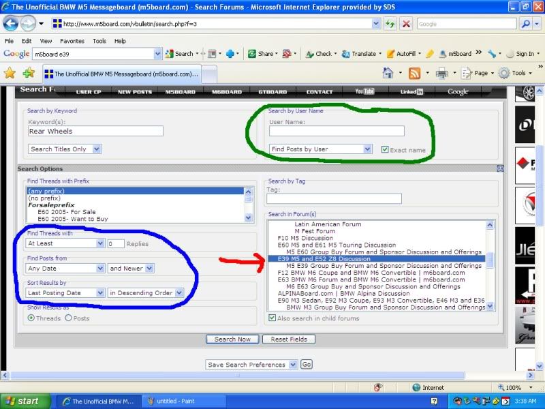This screenshot has height=409, width=545.
Task: Click the Google logo in forum nav bar
Action: pos(458,92)
